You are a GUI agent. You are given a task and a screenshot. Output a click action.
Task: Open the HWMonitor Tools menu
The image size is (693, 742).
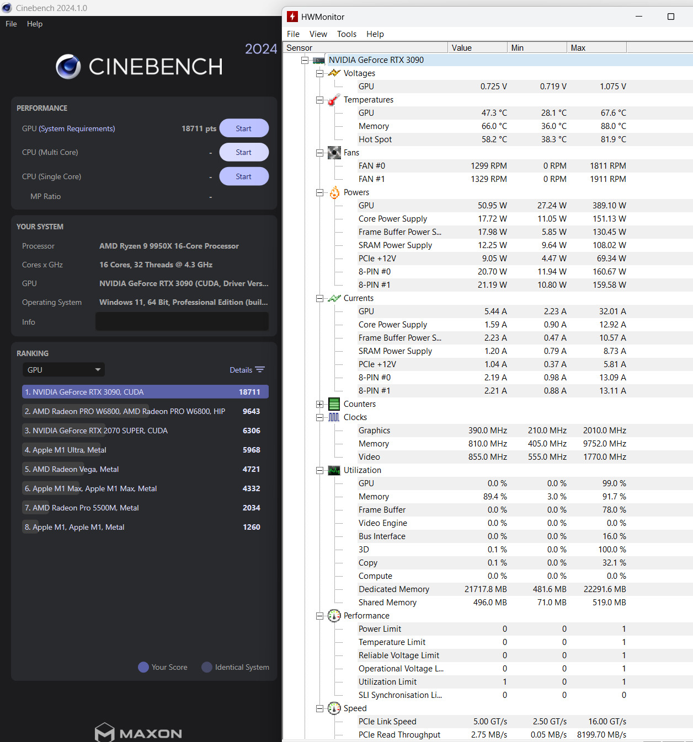click(x=347, y=34)
